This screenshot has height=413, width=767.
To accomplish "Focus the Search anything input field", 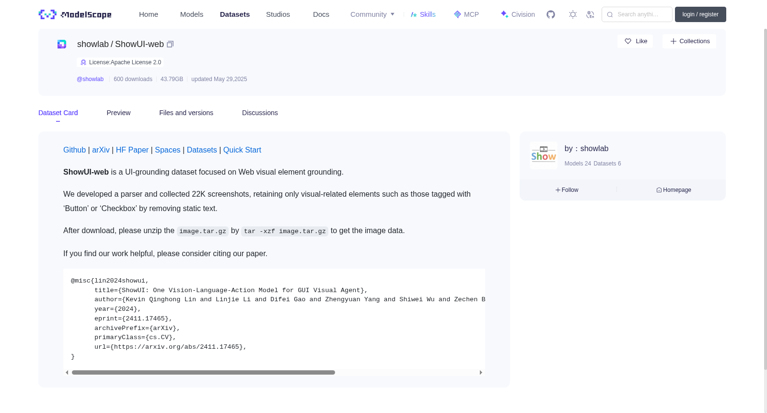I will (637, 14).
